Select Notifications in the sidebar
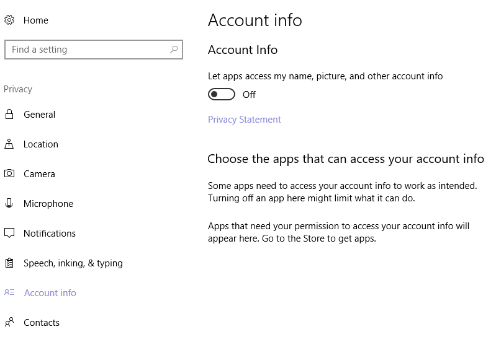This screenshot has height=337, width=496. [50, 234]
